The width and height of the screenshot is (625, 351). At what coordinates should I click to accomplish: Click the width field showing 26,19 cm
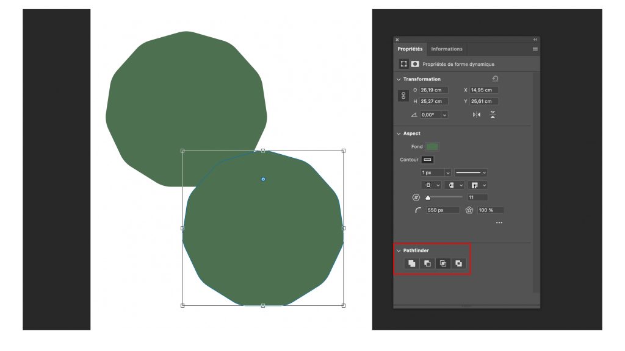(x=434, y=90)
